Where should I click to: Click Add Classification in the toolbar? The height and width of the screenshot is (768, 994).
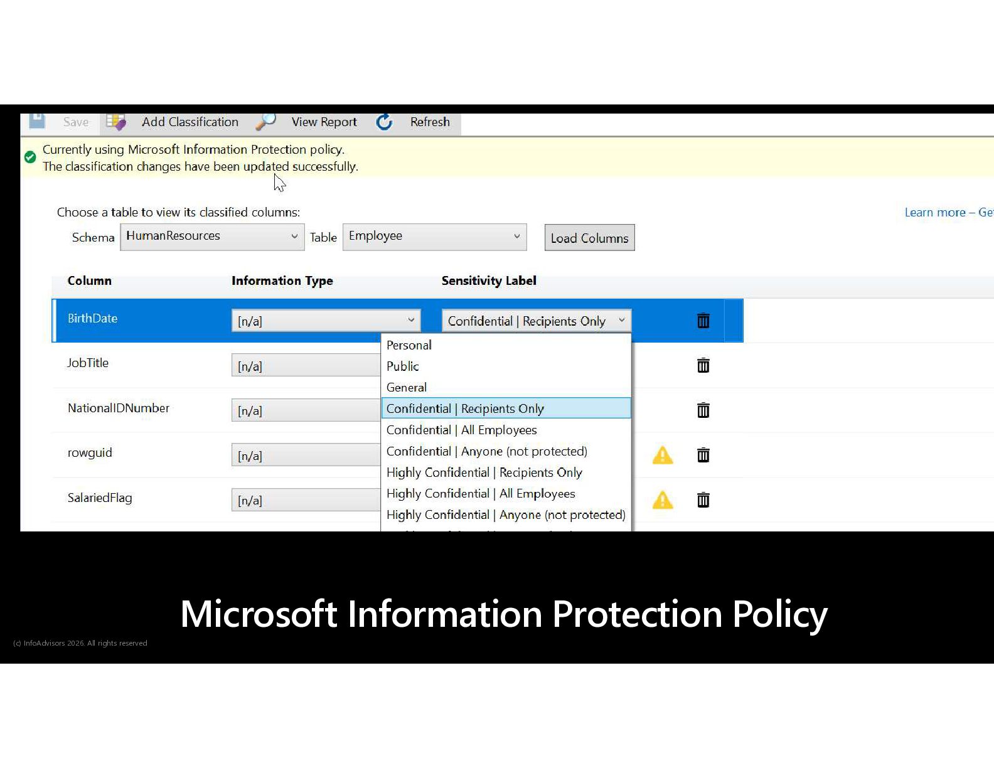coord(190,122)
